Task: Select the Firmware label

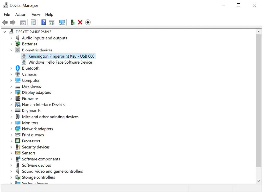Action: pos(30,99)
